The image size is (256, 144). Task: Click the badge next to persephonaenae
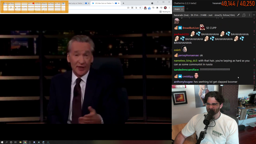pyautogui.click(x=176, y=55)
